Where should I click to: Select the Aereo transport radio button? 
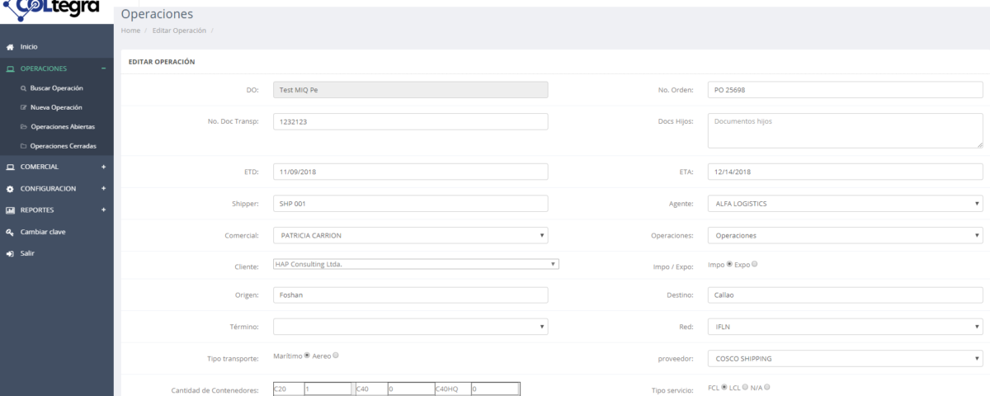tap(336, 356)
